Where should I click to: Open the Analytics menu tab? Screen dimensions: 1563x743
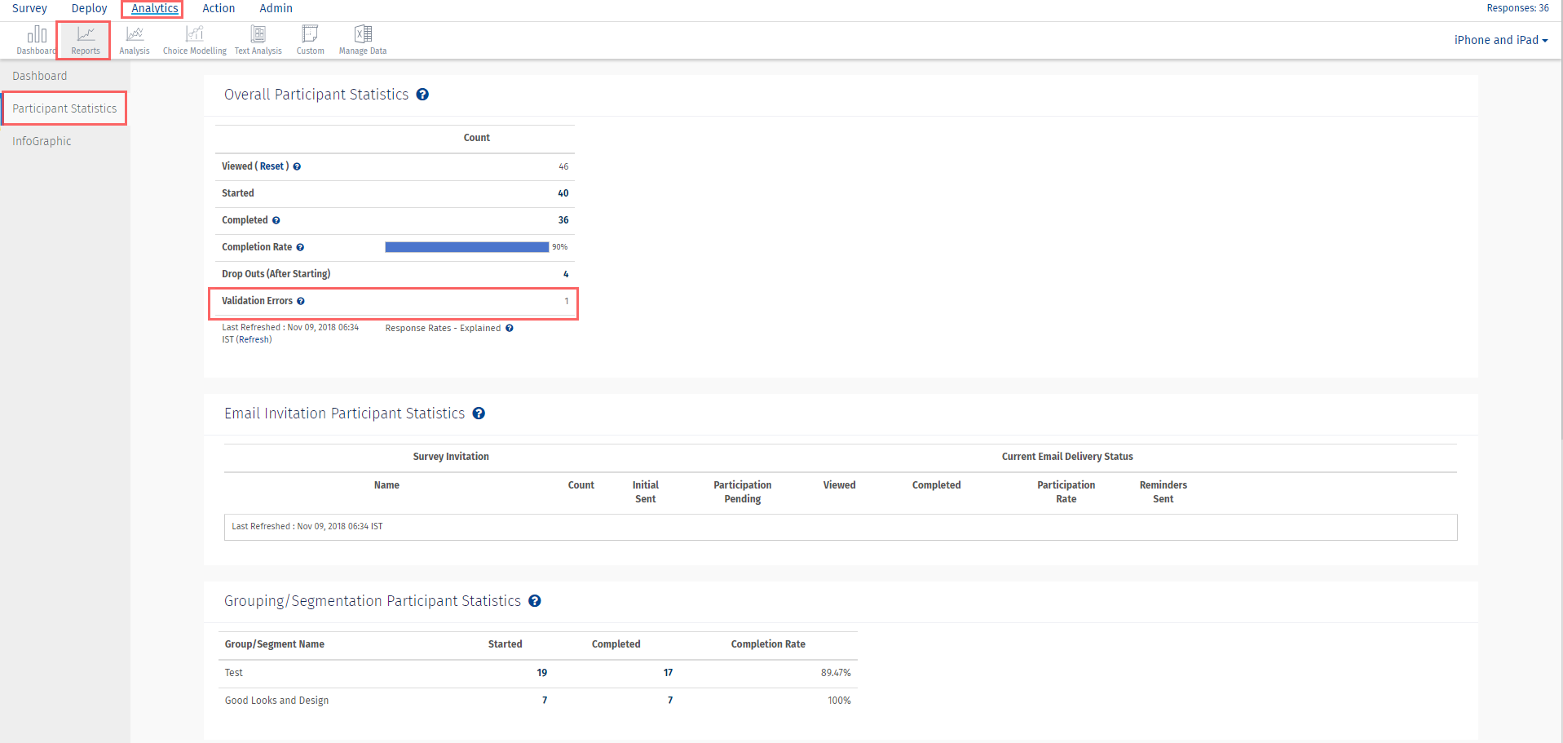[x=154, y=8]
